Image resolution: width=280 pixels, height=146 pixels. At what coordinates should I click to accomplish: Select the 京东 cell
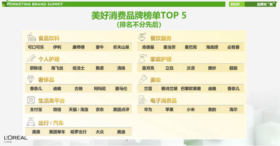(x=100, y=110)
